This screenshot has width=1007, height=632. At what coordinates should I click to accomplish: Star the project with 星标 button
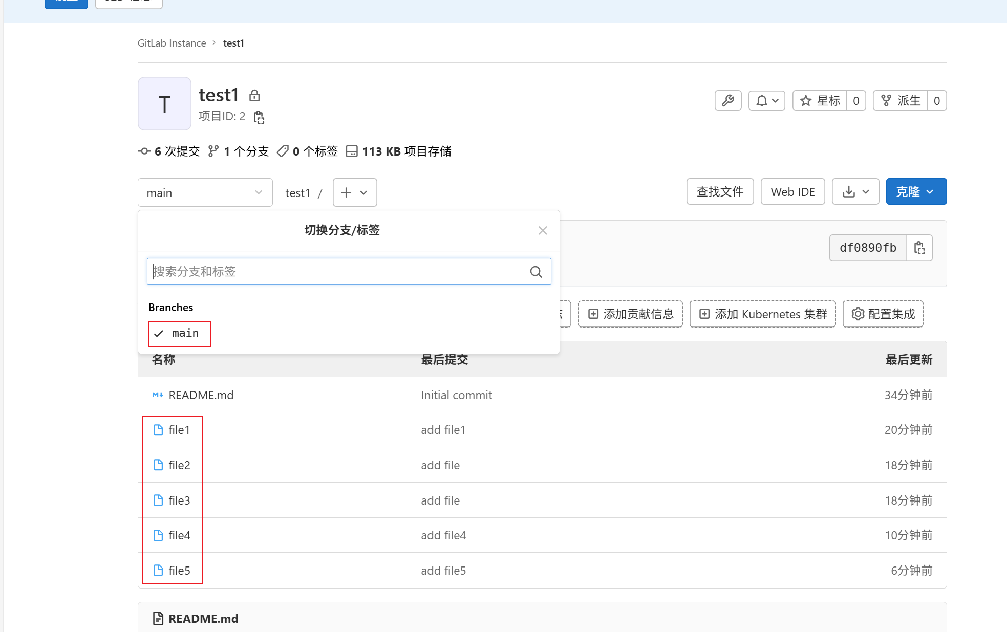pos(820,101)
